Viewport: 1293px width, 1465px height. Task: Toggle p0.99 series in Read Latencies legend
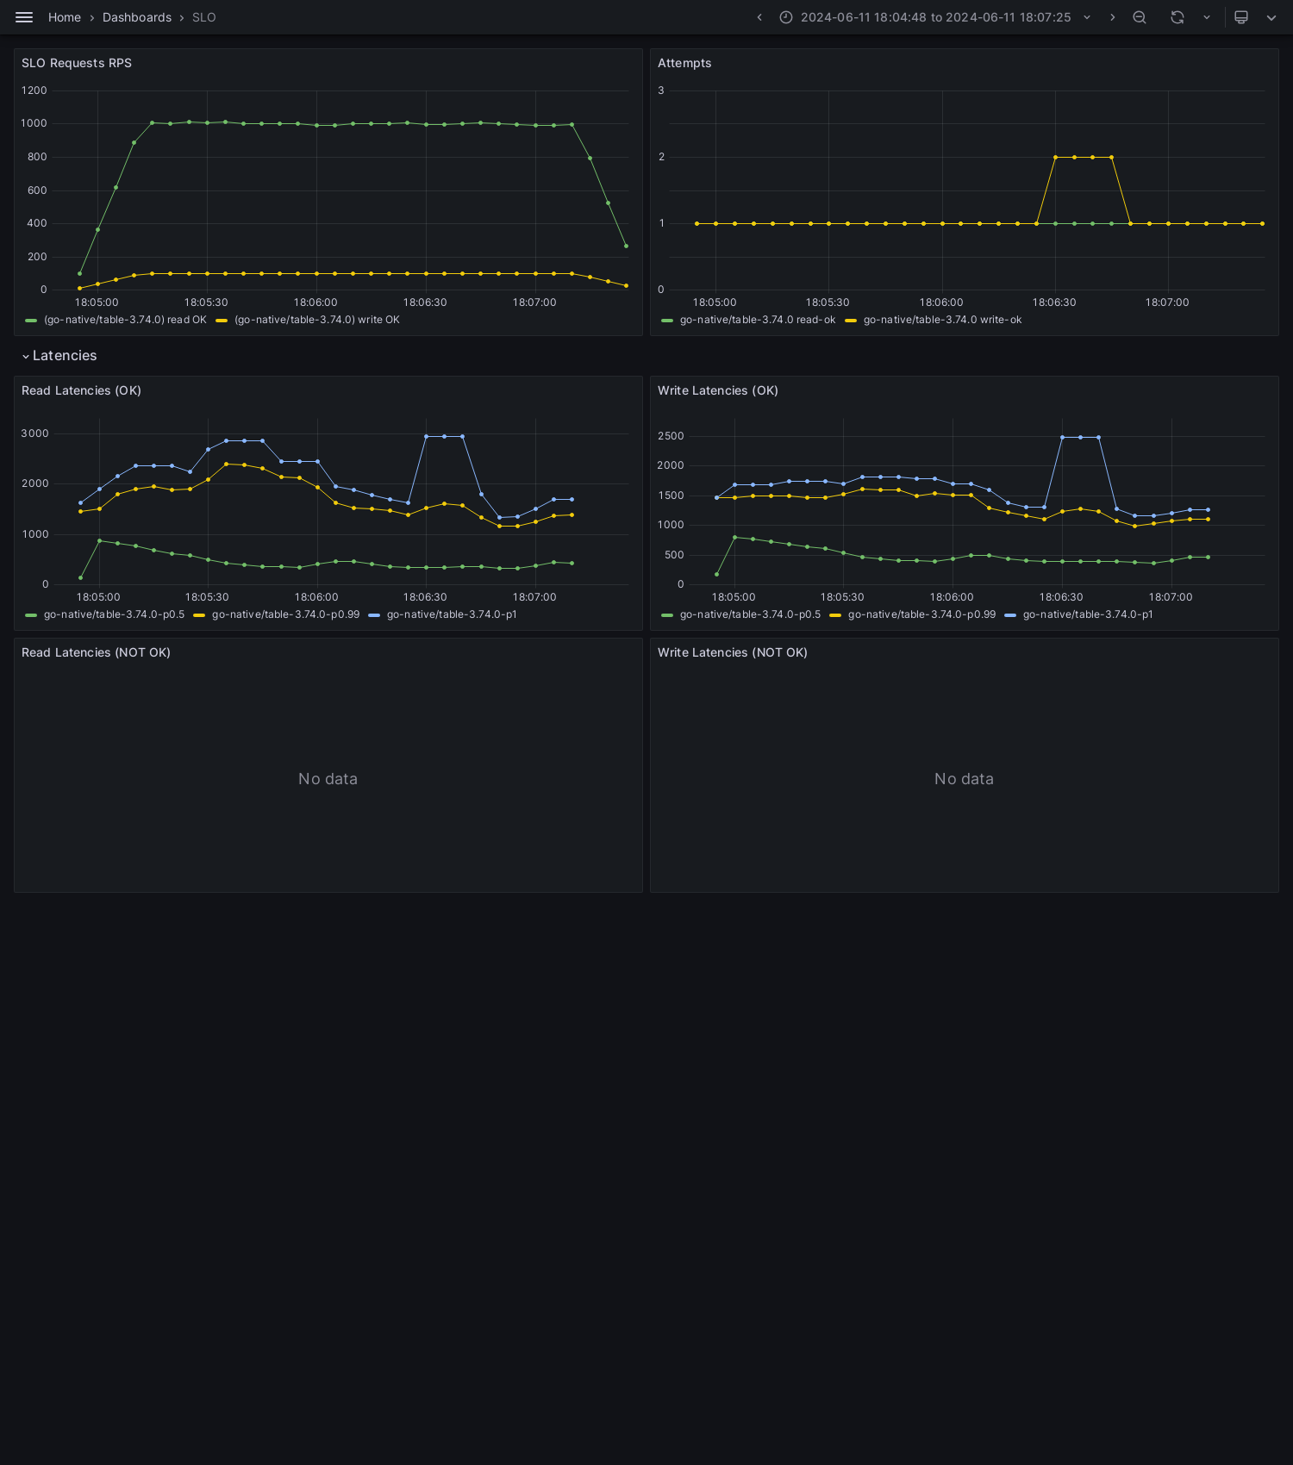[x=285, y=614]
